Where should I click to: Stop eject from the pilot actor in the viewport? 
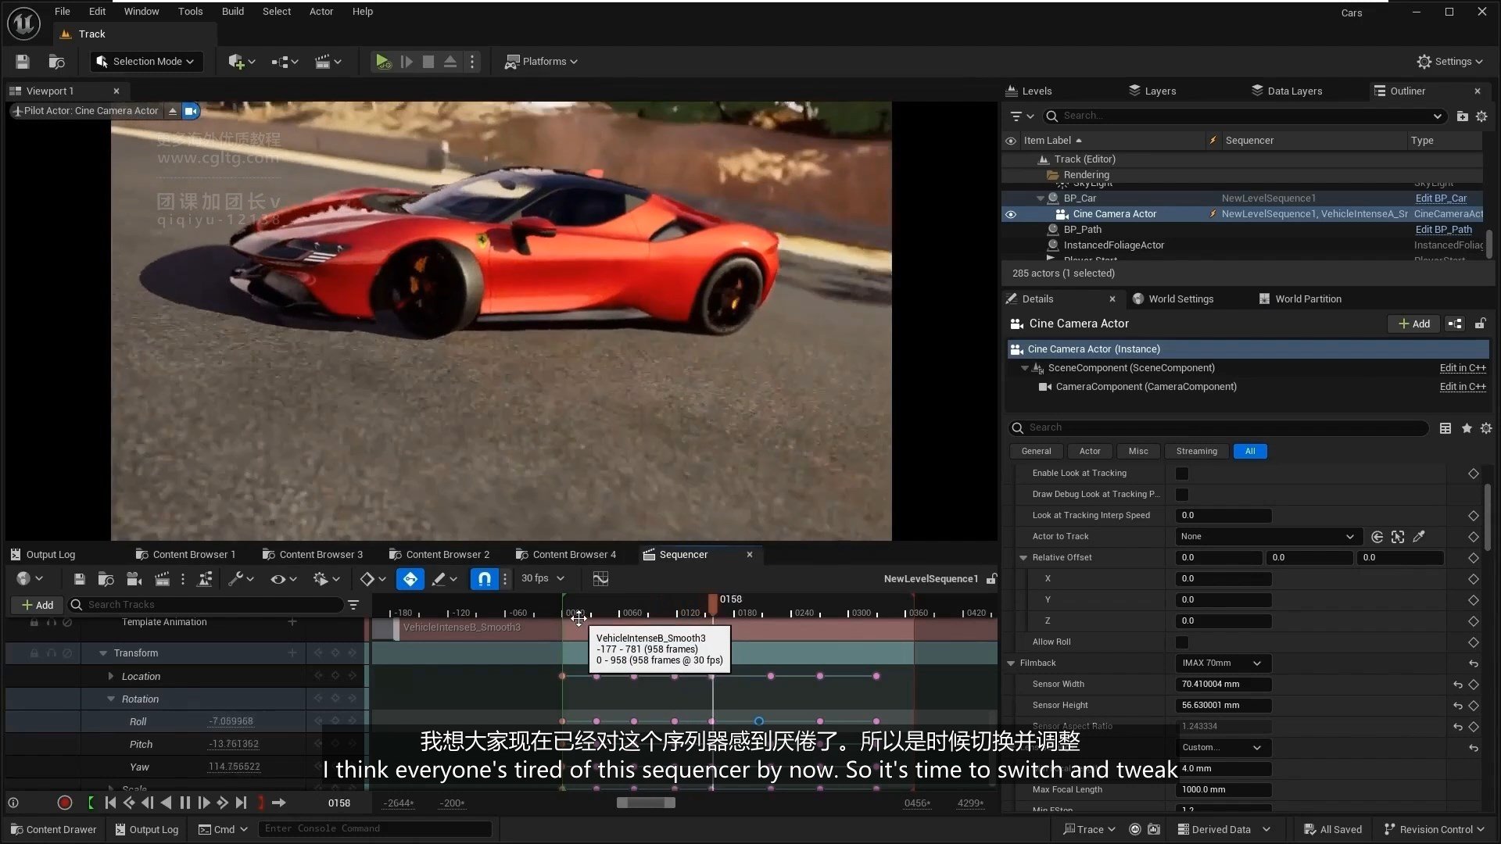(173, 111)
